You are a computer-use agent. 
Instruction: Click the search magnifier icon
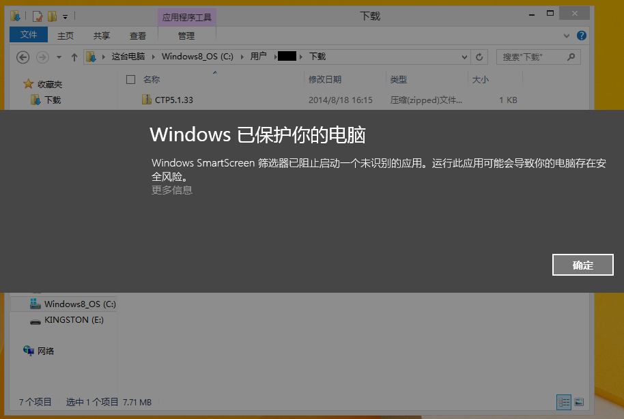[x=571, y=57]
